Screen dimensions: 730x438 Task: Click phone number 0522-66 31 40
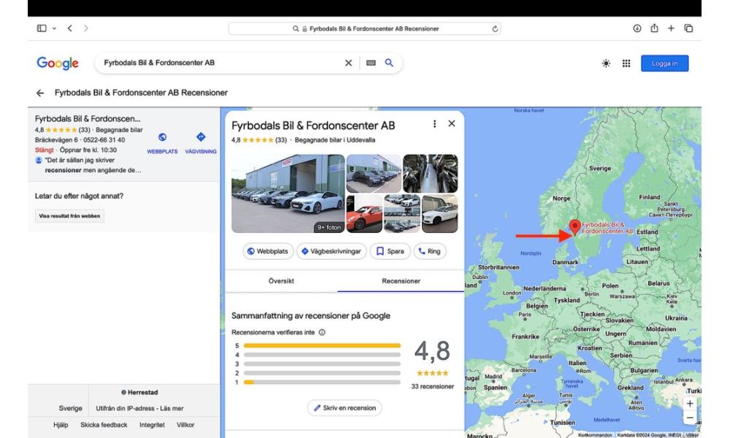pos(104,139)
